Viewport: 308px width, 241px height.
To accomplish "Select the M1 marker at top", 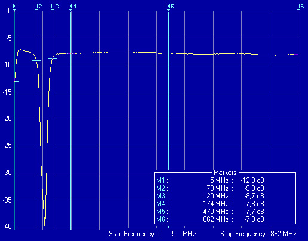I will pos(16,7).
